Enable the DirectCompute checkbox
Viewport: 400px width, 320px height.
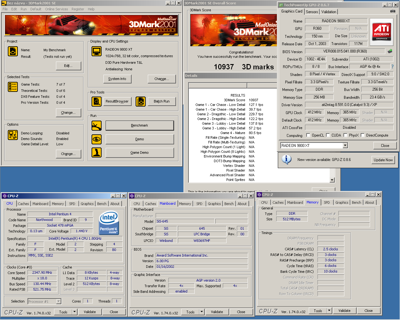(362, 135)
